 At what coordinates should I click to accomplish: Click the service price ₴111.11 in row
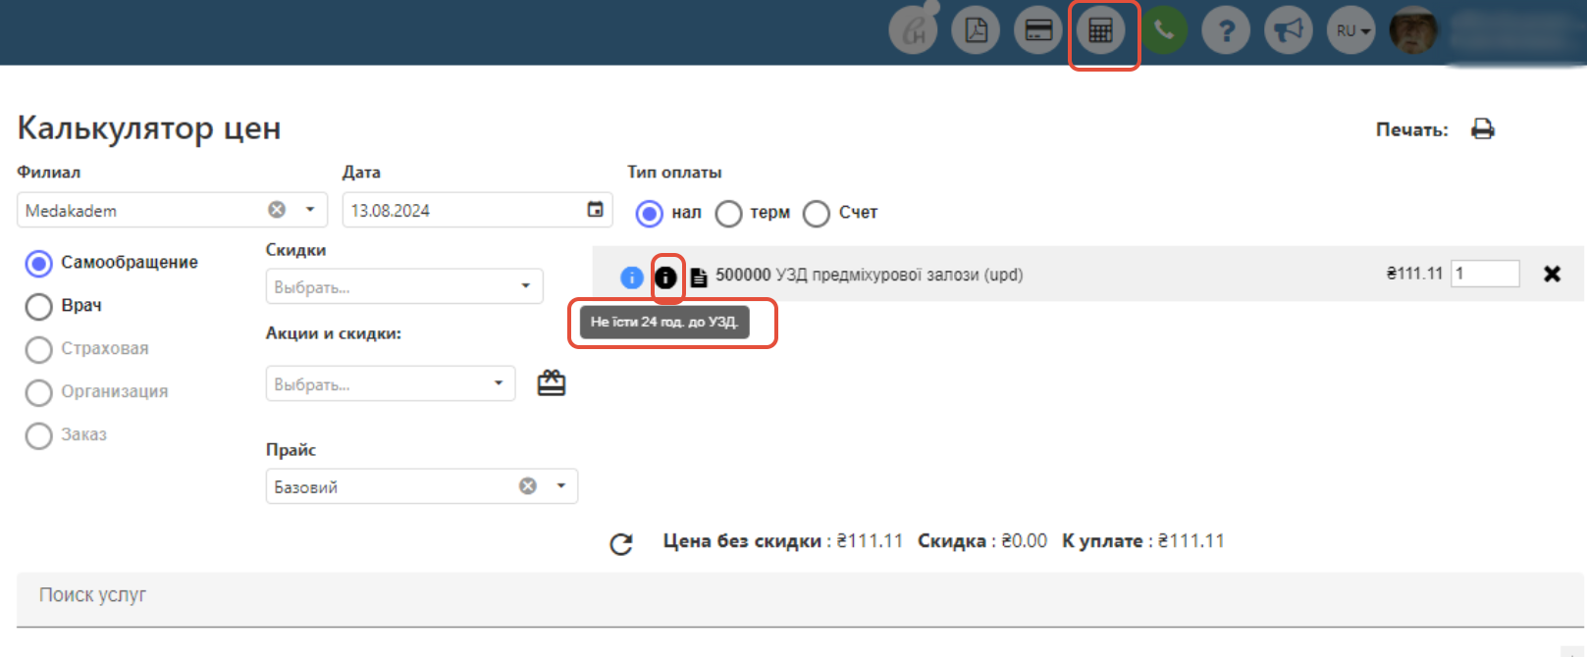tap(1414, 274)
